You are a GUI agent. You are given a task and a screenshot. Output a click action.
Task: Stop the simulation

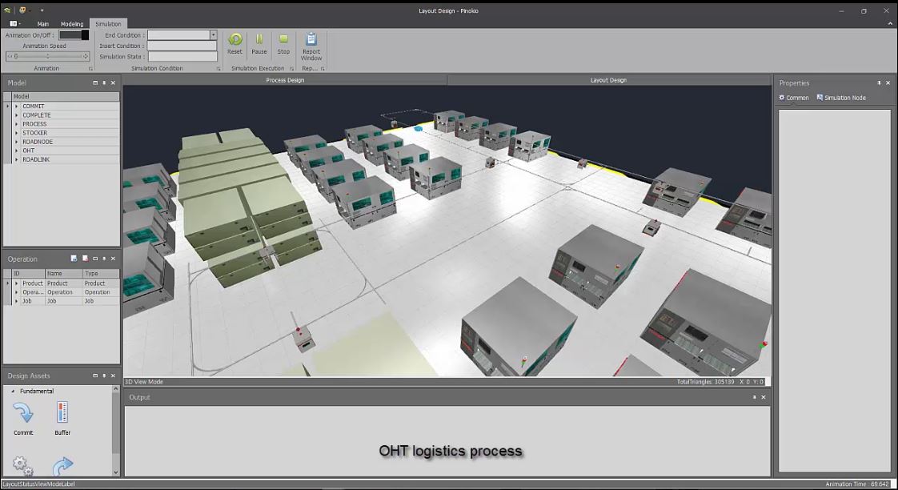tap(283, 39)
